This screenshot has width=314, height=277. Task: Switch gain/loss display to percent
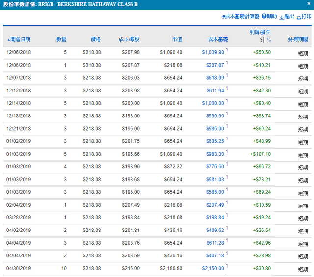(x=269, y=40)
